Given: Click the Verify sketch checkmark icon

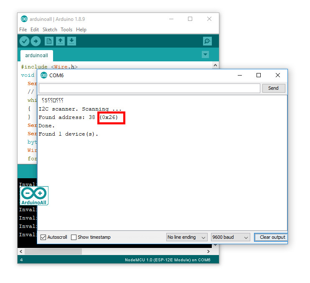Looking at the screenshot, I should (x=24, y=41).
